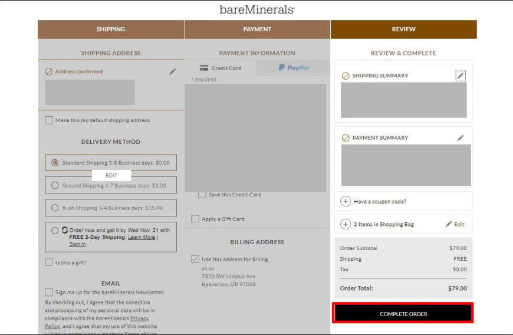Click the Order Total $79.00 amount

pos(458,288)
